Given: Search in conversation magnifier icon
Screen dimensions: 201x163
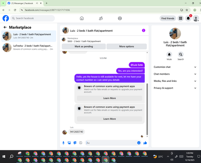Looking at the screenshot, I should [x=180, y=55].
